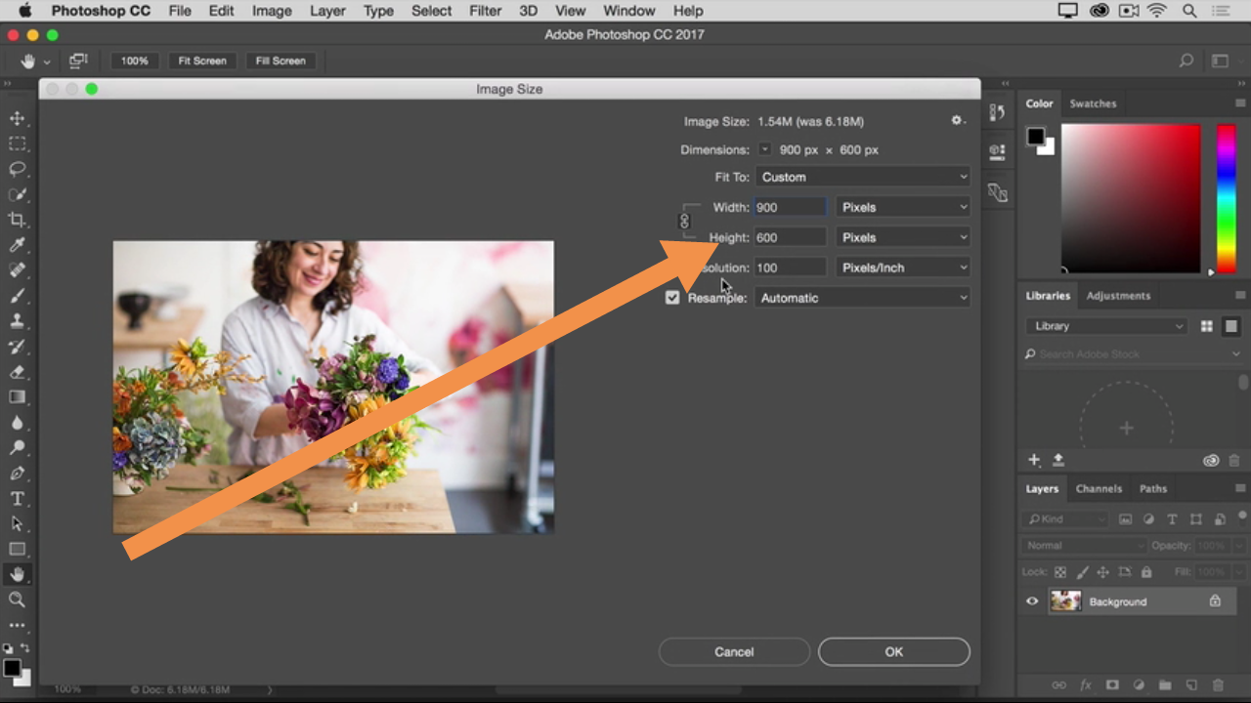Click the Width input field
This screenshot has height=703, width=1251.
tap(790, 207)
